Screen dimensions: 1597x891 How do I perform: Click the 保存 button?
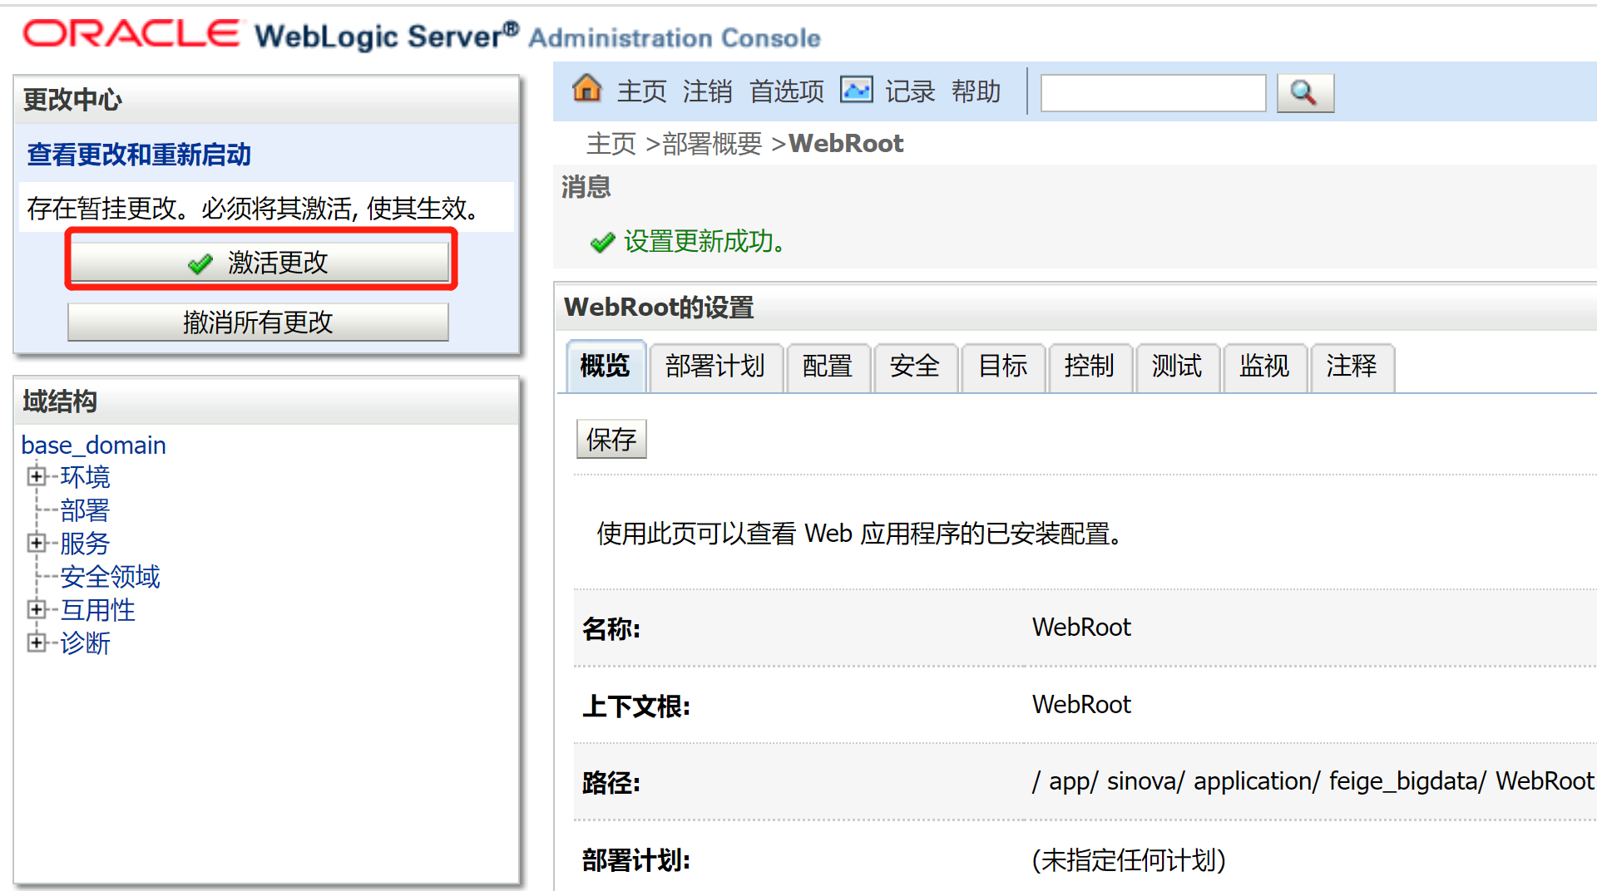coord(611,440)
